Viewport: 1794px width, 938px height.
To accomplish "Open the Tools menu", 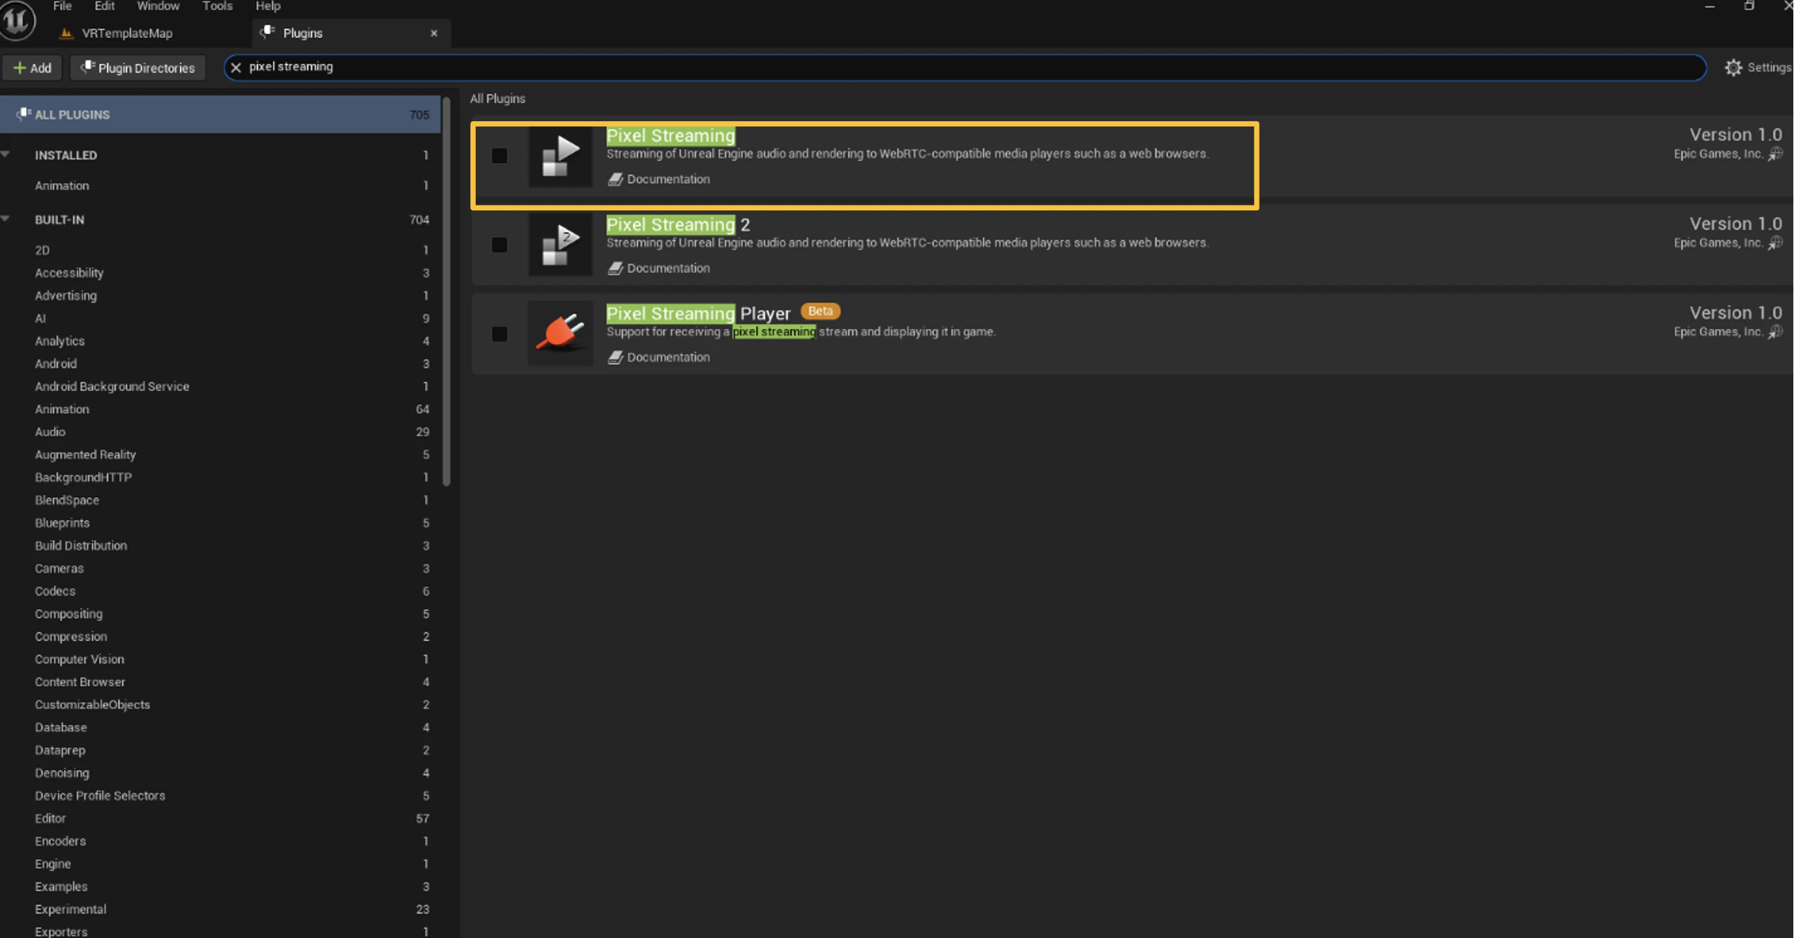I will (x=217, y=6).
